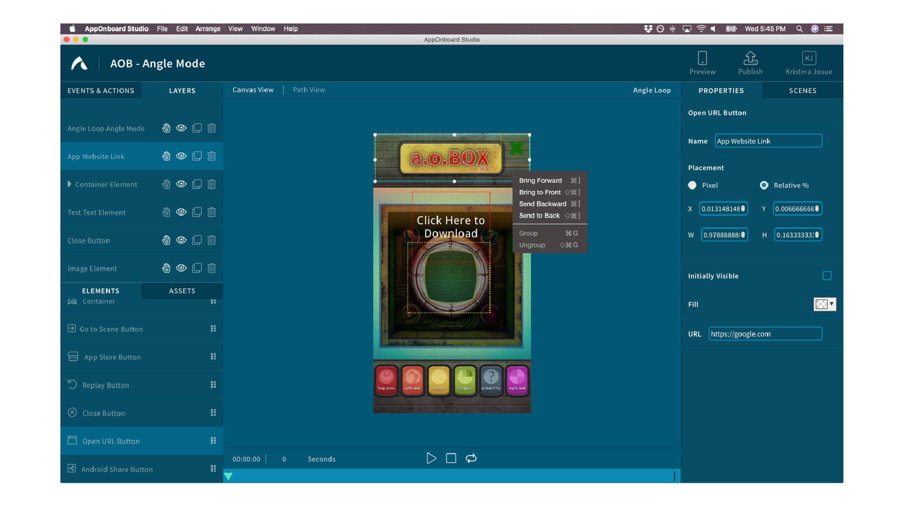Enable the Initially Visible checkbox
This screenshot has width=902, height=508.
coord(827,276)
